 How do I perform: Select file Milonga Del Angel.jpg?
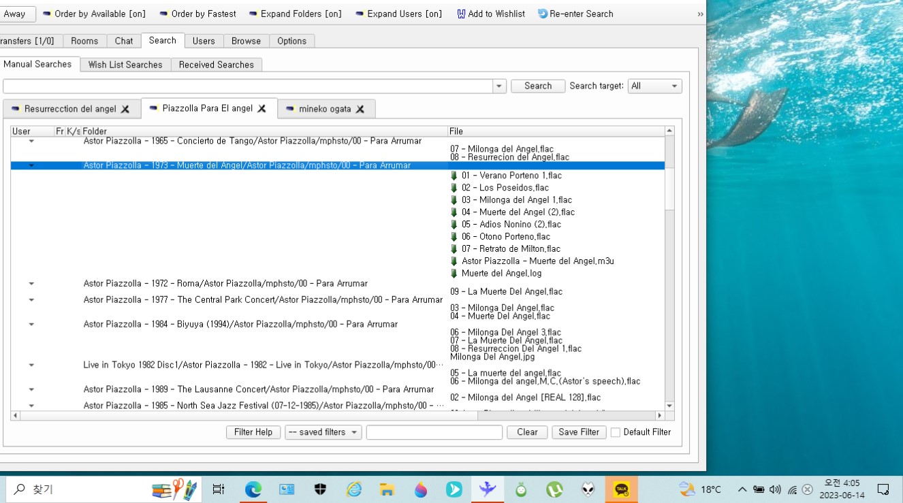click(492, 357)
